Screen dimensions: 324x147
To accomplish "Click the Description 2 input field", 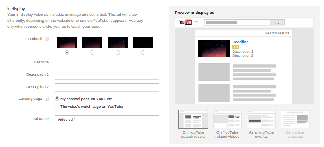I will point(107,87).
